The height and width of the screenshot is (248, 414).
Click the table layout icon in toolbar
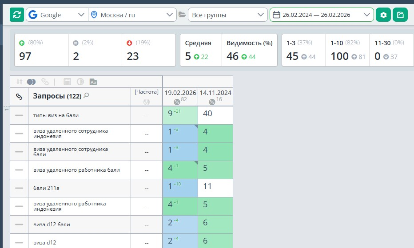click(68, 82)
